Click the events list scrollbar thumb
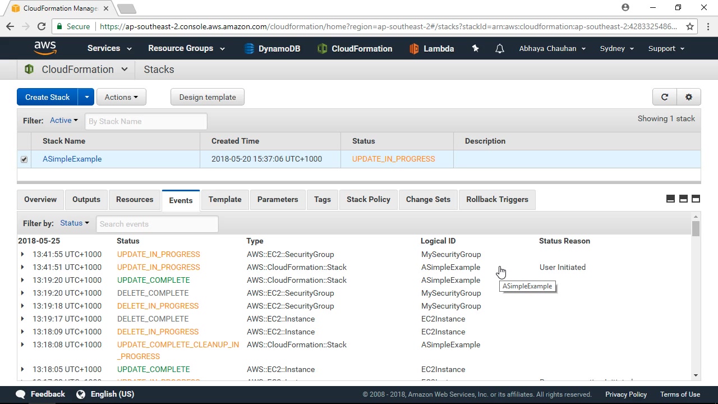 (696, 229)
